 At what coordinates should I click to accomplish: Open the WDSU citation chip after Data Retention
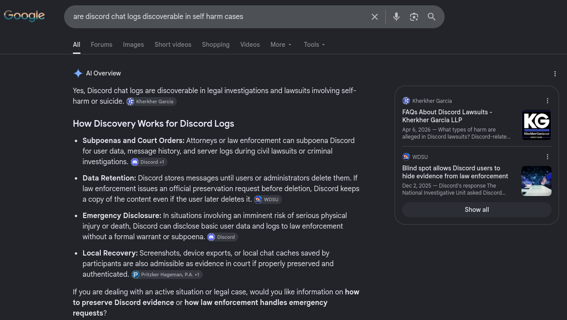tap(267, 200)
